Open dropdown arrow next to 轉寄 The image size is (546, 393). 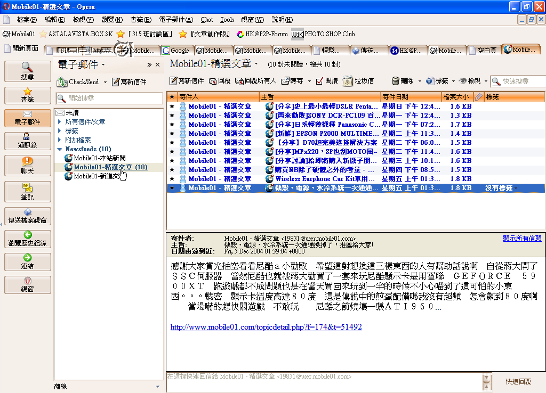pos(309,81)
